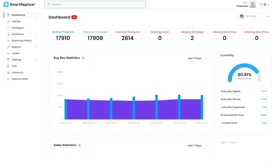Viewport: 274px width, 164px height.
Task: Expand the Workflows submenu chevron
Action: 36,34
